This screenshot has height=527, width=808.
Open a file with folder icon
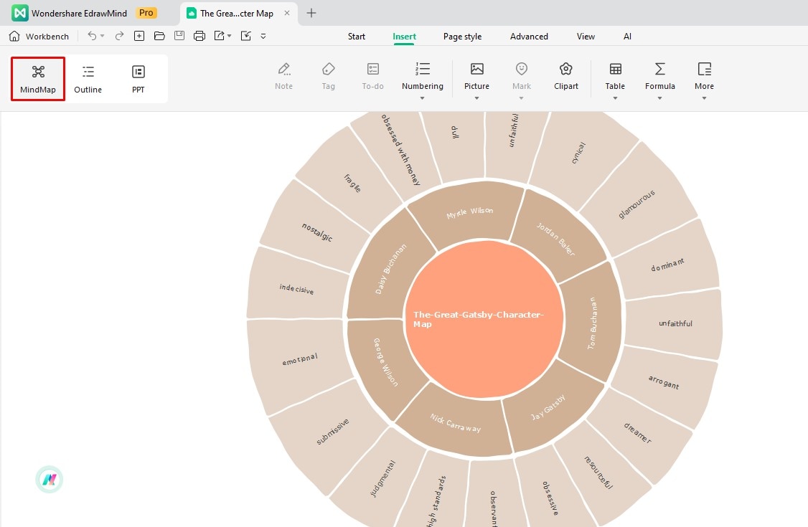pos(159,36)
